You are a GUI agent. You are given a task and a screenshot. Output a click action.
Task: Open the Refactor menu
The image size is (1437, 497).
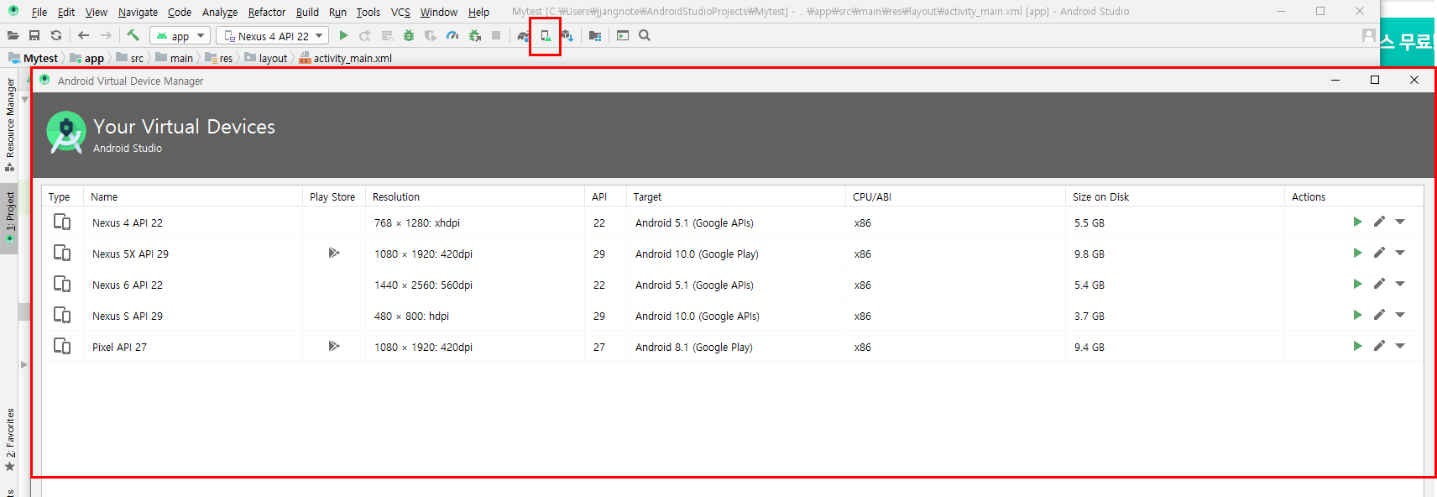click(x=267, y=12)
